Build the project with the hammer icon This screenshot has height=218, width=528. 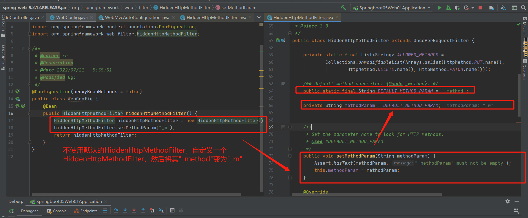coord(343,8)
